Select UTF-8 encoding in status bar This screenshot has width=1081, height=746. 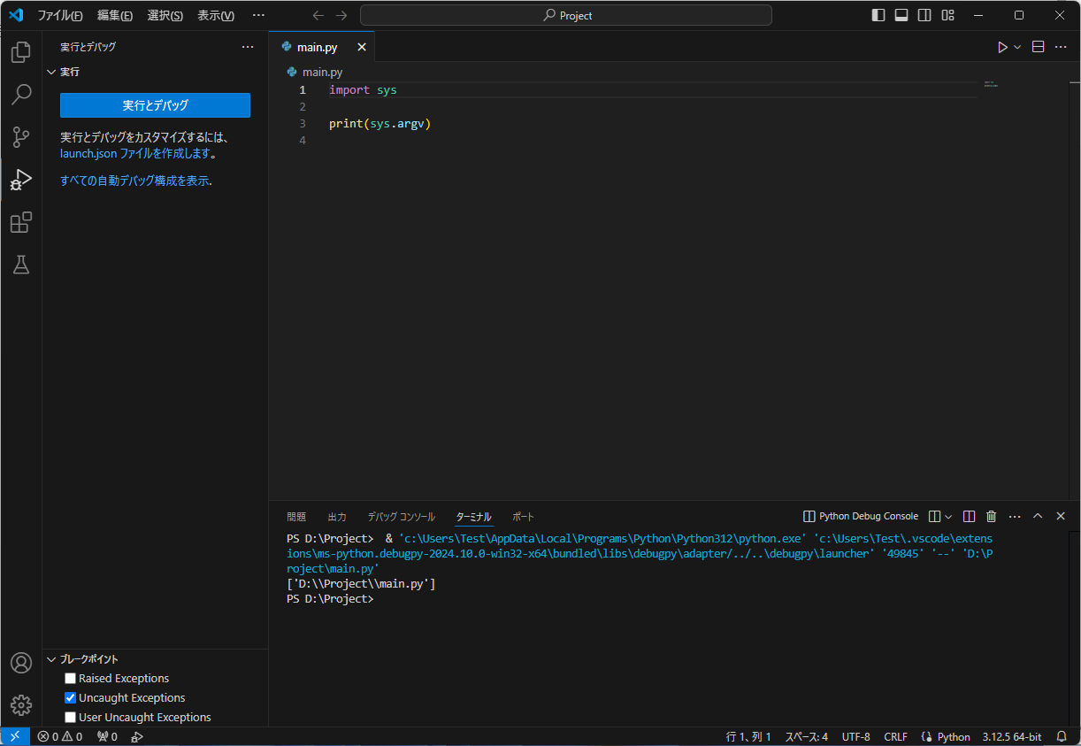tap(855, 735)
